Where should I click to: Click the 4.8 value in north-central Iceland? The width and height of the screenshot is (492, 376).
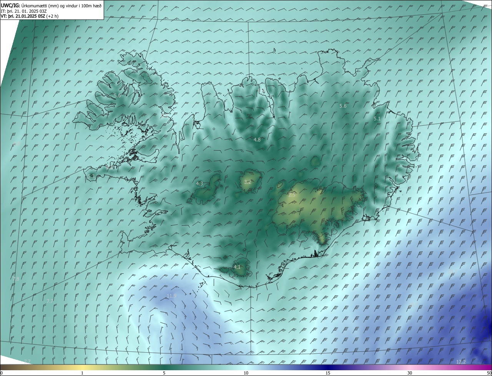pyautogui.click(x=257, y=140)
